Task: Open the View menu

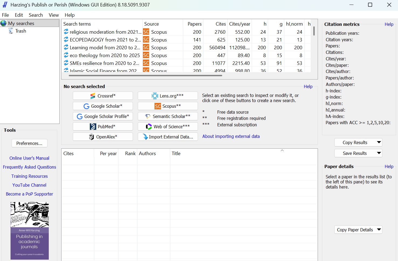Action: point(54,15)
